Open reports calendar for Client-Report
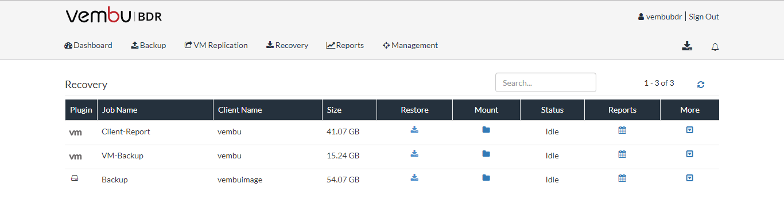Screen dimensions: 784x219 622,130
